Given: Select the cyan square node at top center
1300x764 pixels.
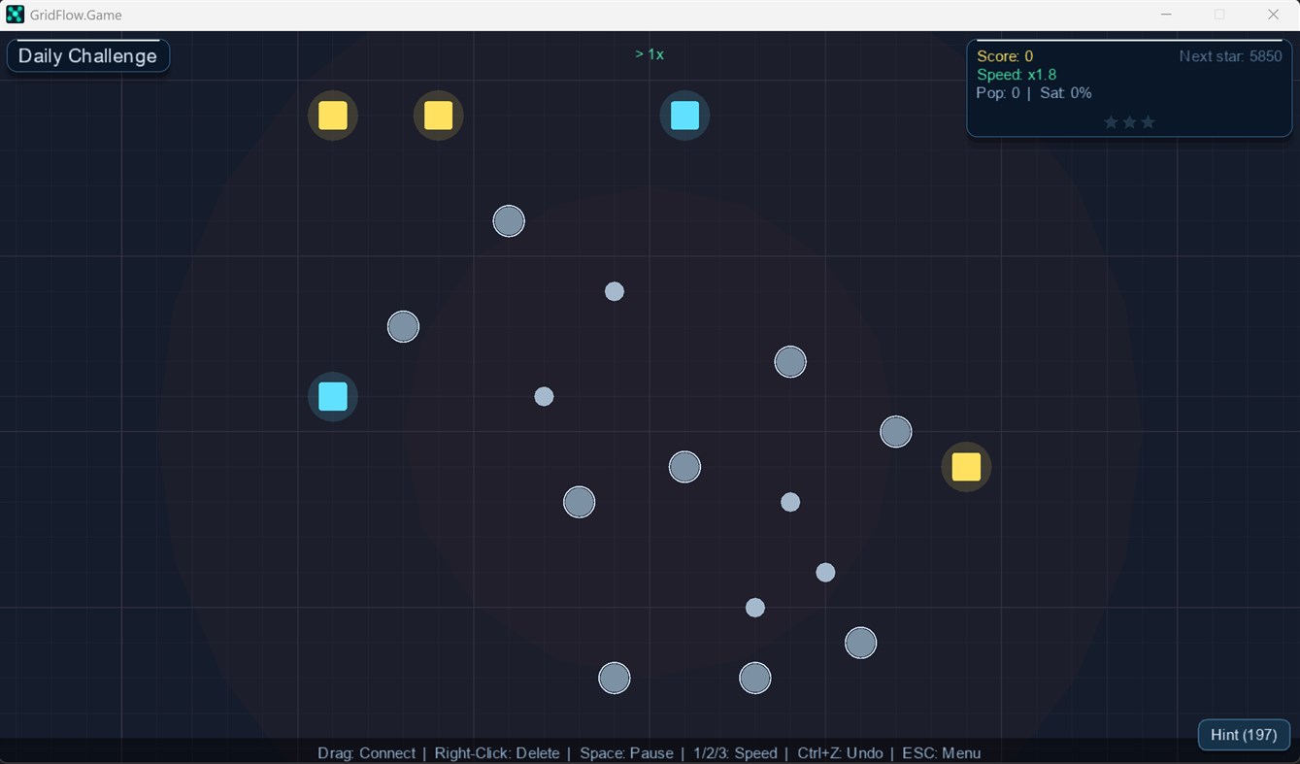Looking at the screenshot, I should [684, 116].
